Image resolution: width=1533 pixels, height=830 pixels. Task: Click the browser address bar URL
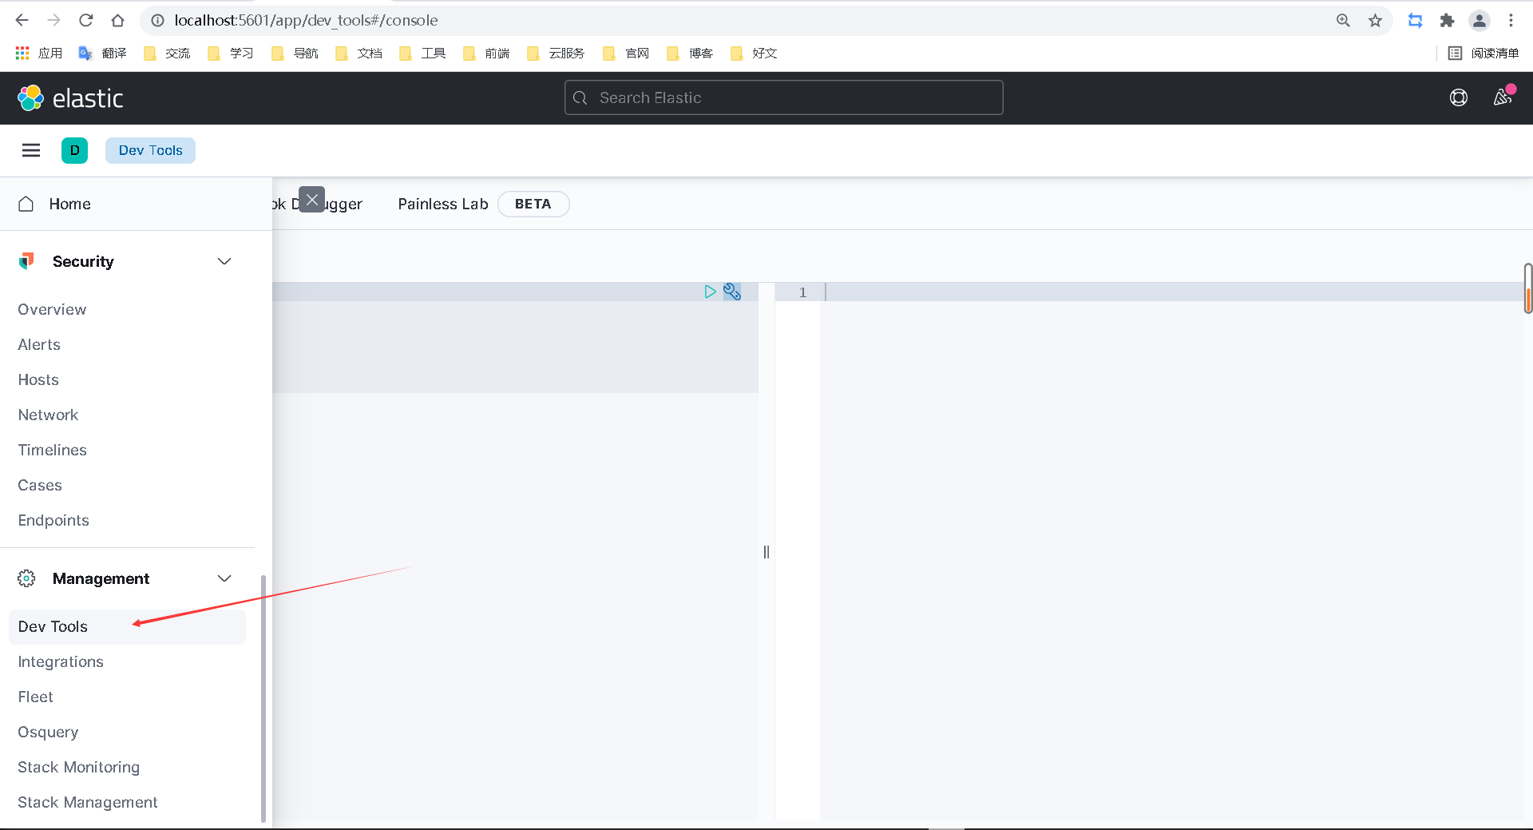tap(306, 20)
